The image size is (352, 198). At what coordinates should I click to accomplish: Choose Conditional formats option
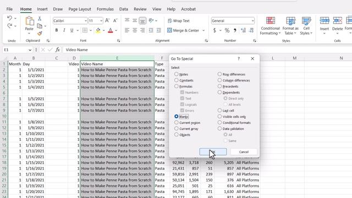point(219,122)
